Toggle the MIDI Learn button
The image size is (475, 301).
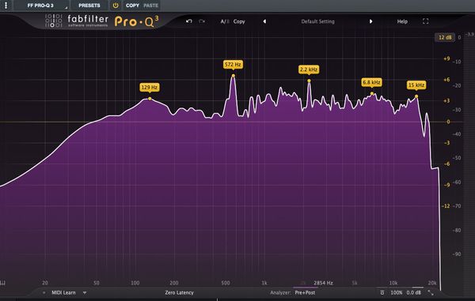63,292
